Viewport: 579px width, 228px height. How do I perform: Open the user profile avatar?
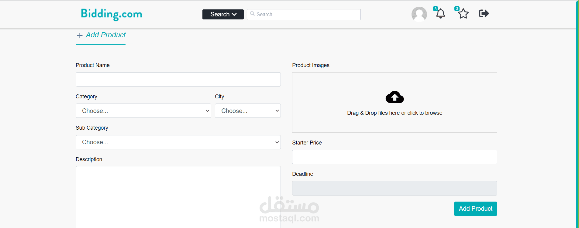coord(419,14)
